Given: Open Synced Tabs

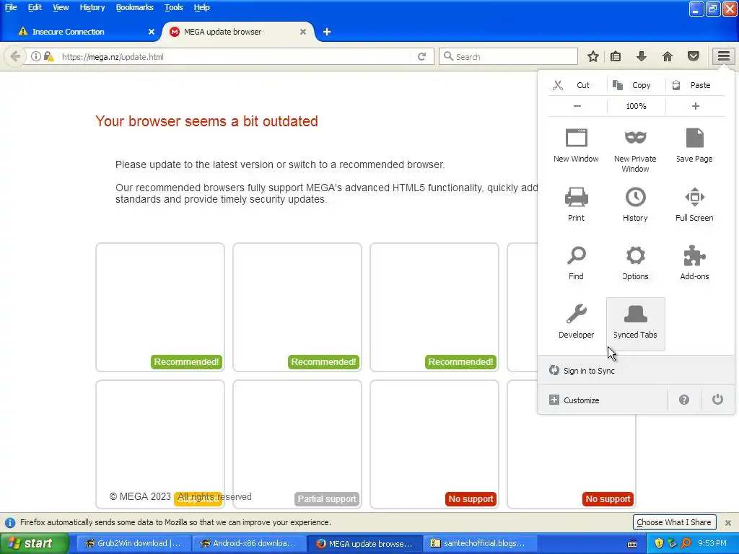Looking at the screenshot, I should tap(635, 324).
